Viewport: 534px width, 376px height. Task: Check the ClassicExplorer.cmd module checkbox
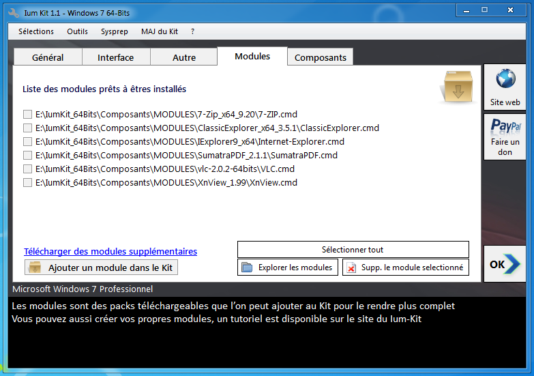pos(27,128)
